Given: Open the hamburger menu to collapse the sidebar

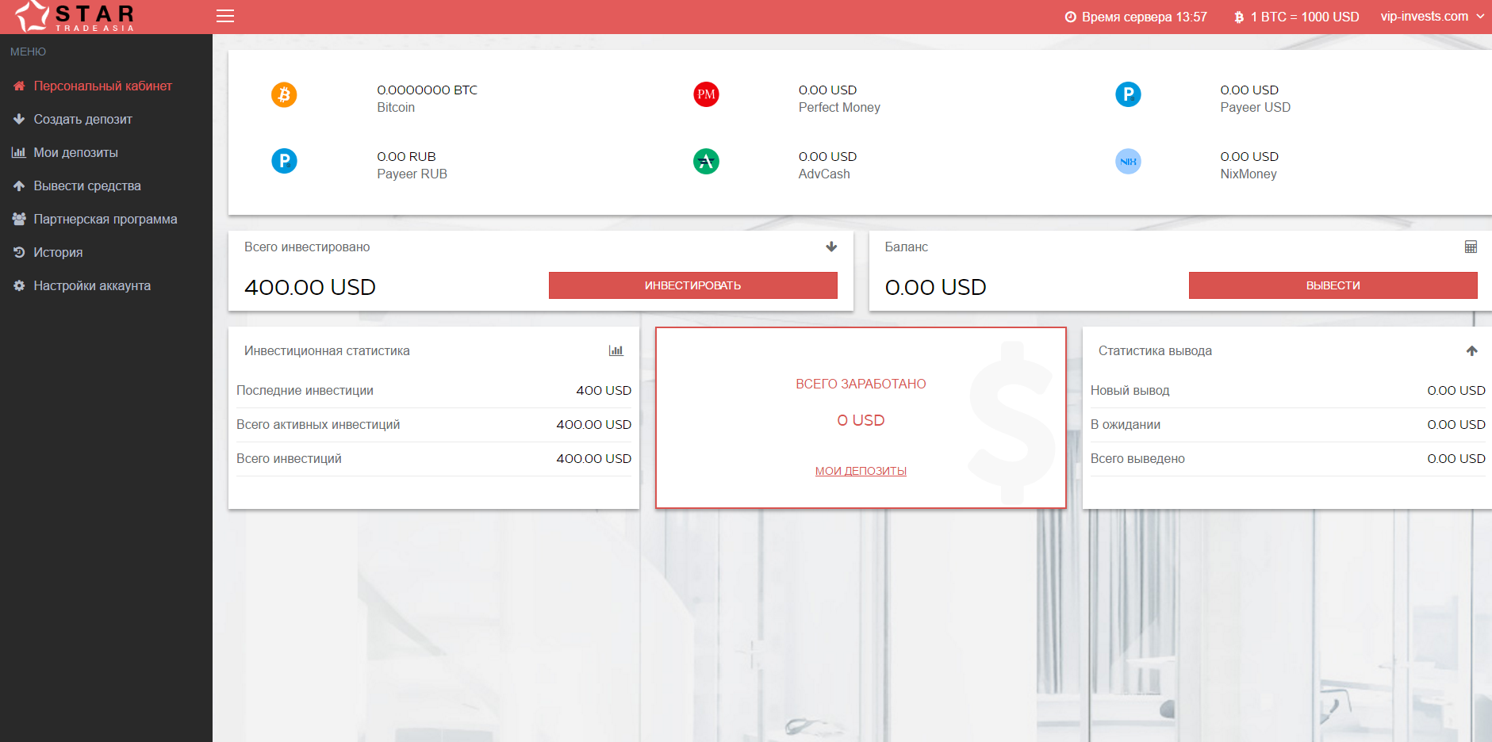Looking at the screenshot, I should click(225, 15).
